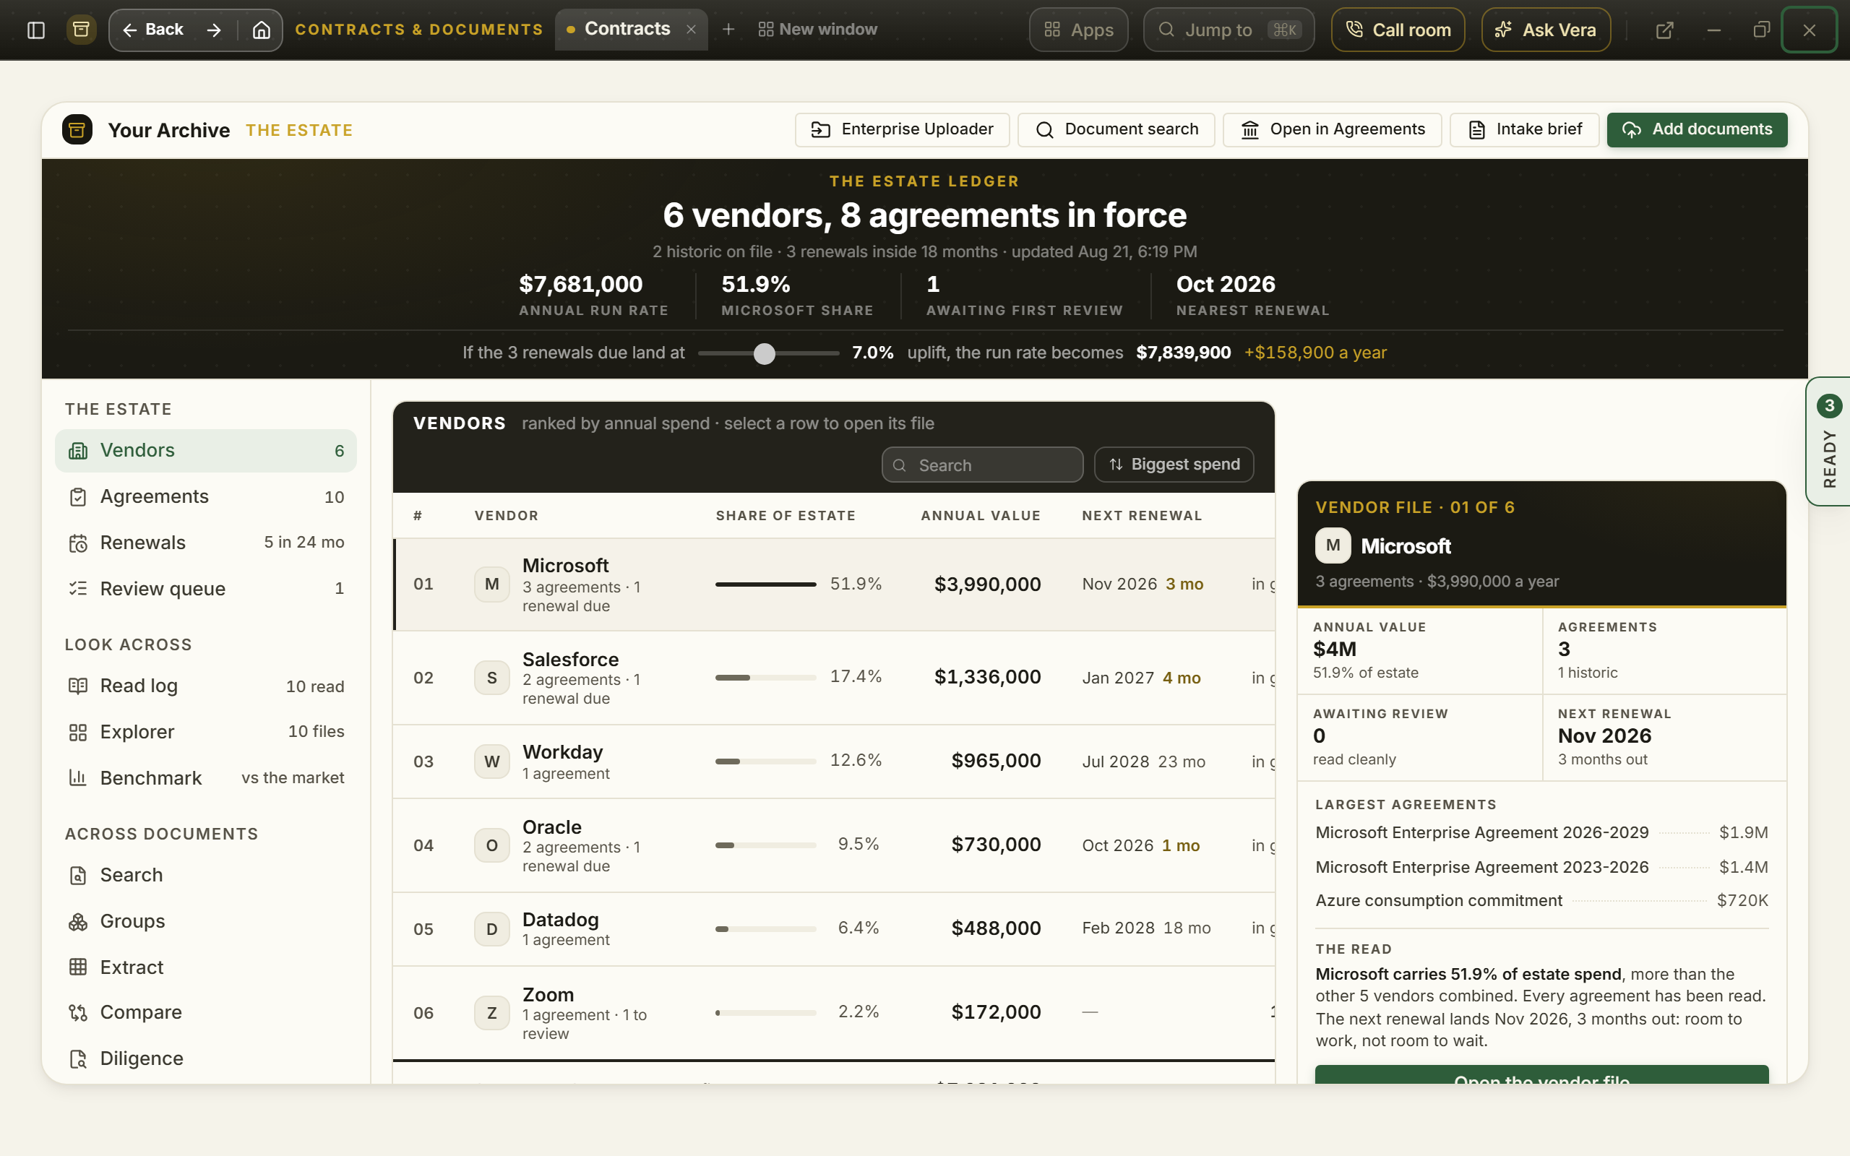Close the Contracts tab
The height and width of the screenshot is (1156, 1850).
point(691,29)
